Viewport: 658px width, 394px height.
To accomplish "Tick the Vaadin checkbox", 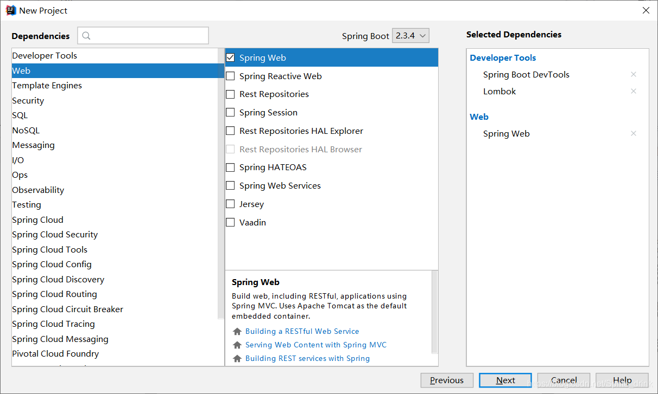I will [x=230, y=223].
